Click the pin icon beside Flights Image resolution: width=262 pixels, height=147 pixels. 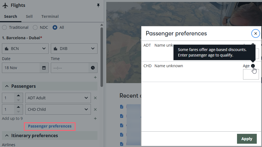point(98,5)
